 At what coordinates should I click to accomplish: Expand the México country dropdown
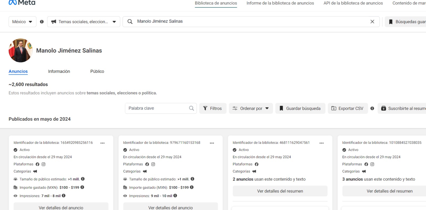click(x=22, y=22)
